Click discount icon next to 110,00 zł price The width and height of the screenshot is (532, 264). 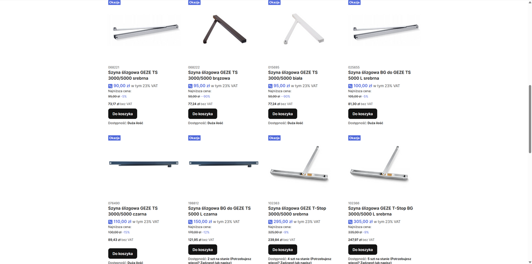110,222
